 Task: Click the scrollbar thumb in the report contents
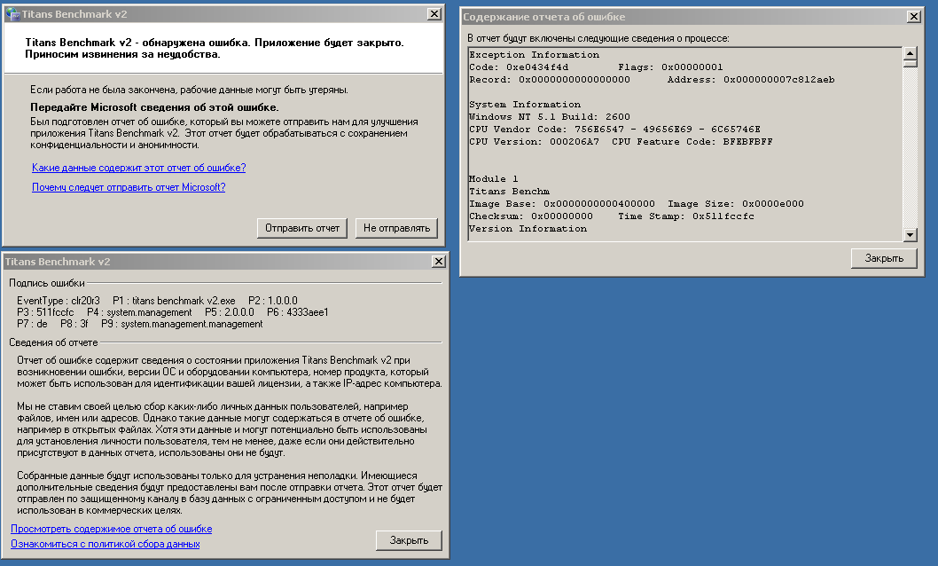(x=910, y=65)
